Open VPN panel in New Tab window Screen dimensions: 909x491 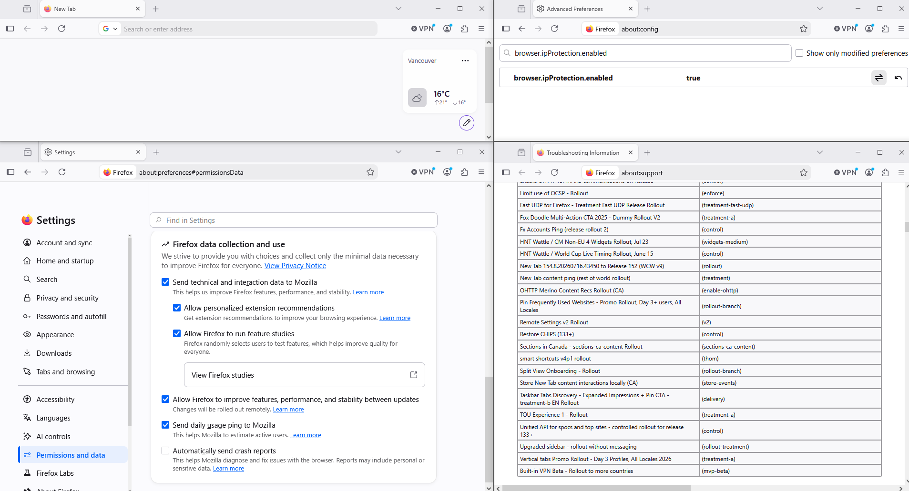(x=423, y=29)
